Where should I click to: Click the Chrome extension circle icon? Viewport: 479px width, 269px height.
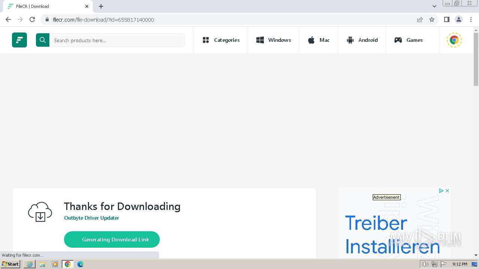click(454, 40)
